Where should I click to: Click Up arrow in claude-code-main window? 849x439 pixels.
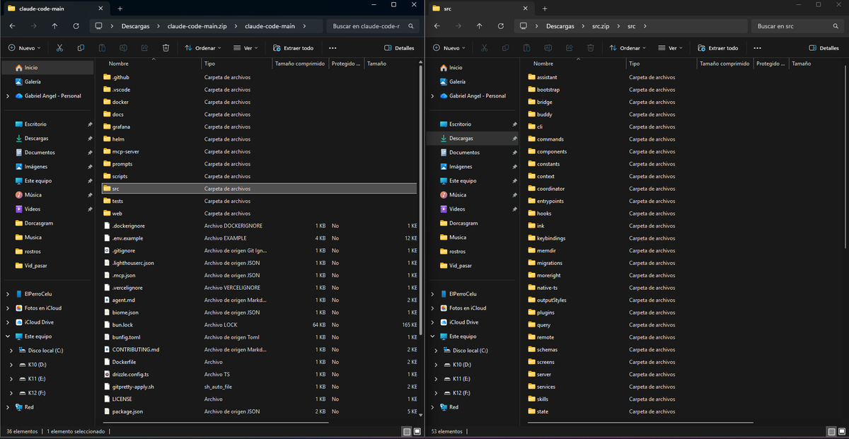point(54,26)
